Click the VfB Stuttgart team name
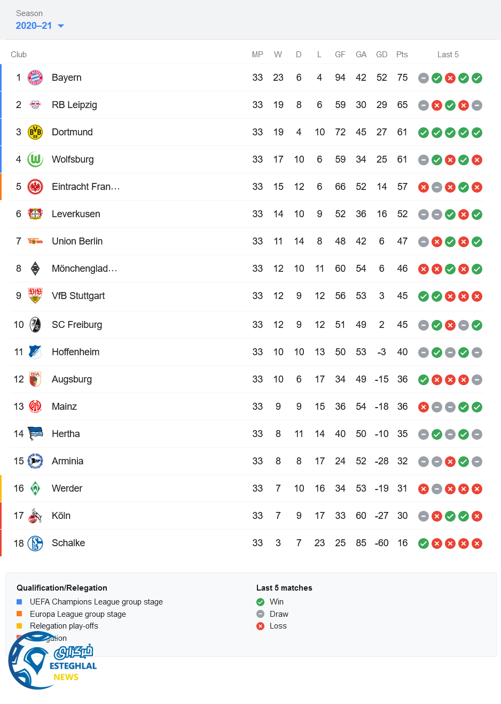Viewport: 501px width, 704px height. point(78,296)
